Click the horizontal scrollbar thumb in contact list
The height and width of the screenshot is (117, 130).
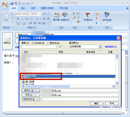(x=47, y=86)
